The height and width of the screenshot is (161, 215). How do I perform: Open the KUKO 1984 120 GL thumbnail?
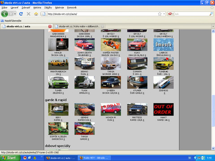(137, 45)
